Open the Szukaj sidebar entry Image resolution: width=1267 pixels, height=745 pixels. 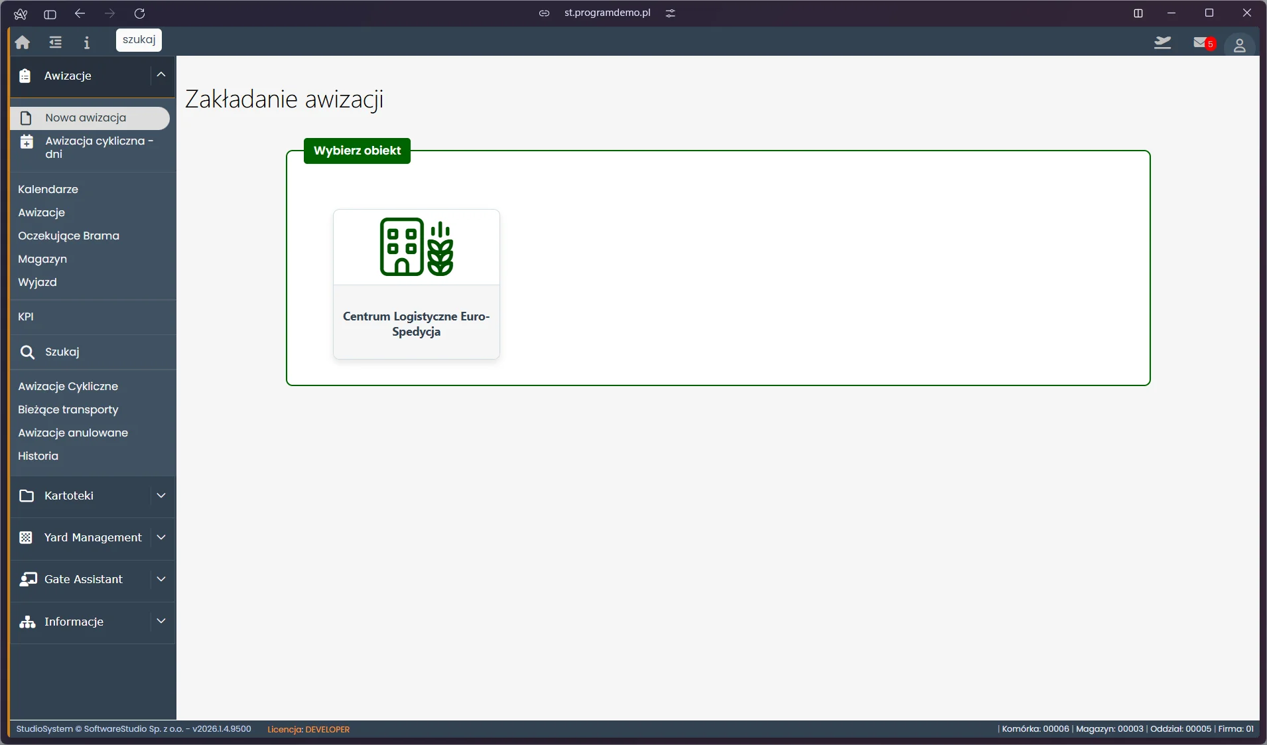click(62, 352)
